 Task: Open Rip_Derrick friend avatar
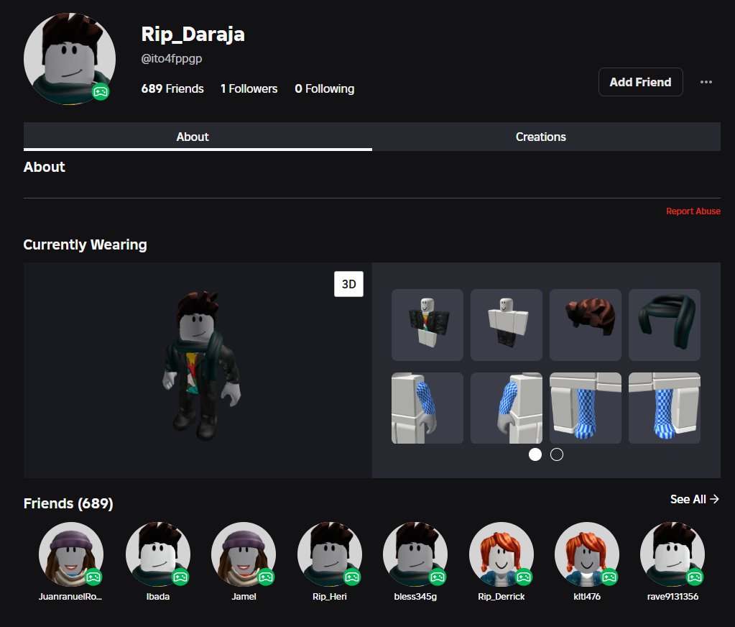[501, 554]
